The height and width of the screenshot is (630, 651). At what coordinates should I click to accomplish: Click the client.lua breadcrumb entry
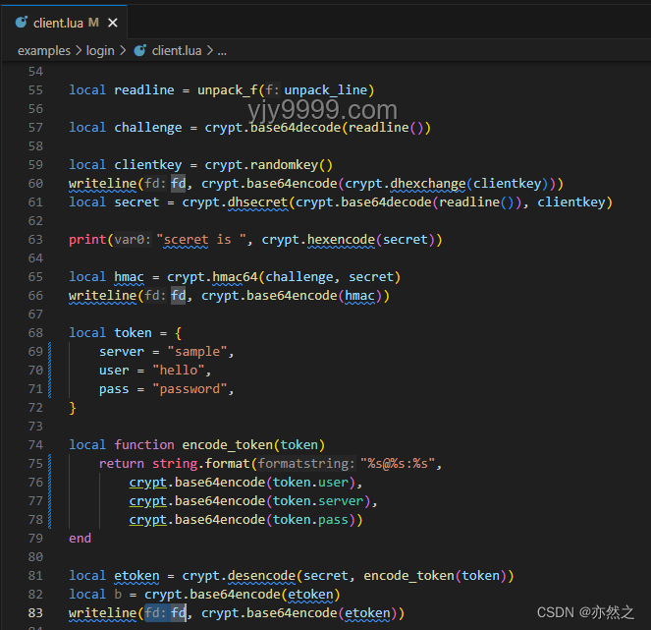click(177, 51)
